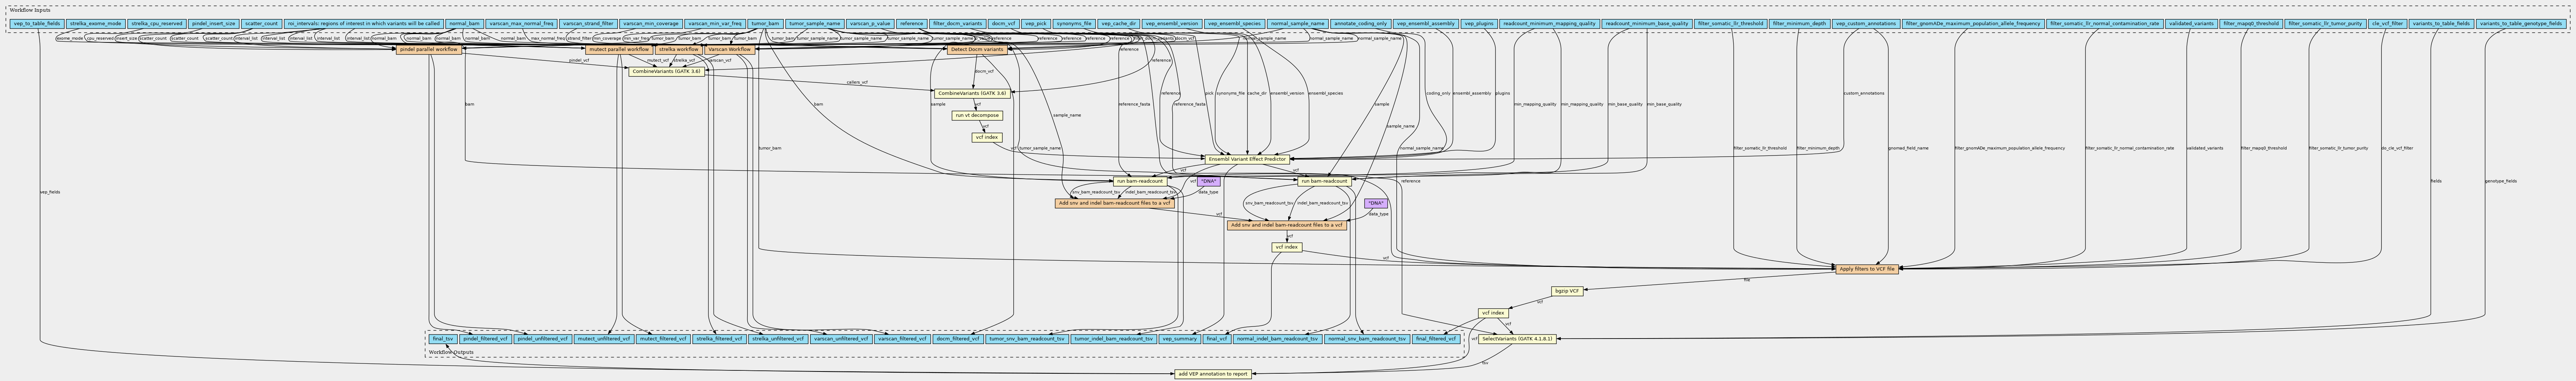Click filter_docm_variants input node

957,23
